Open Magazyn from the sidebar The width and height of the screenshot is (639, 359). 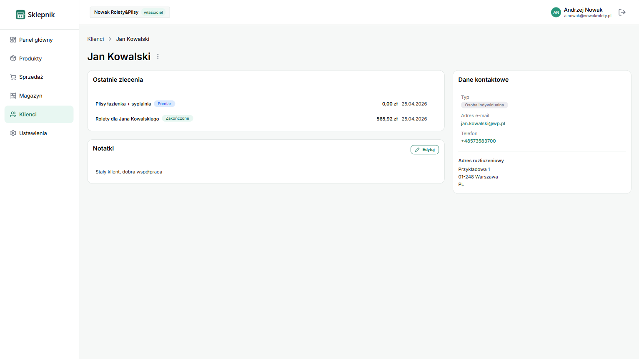(x=31, y=95)
